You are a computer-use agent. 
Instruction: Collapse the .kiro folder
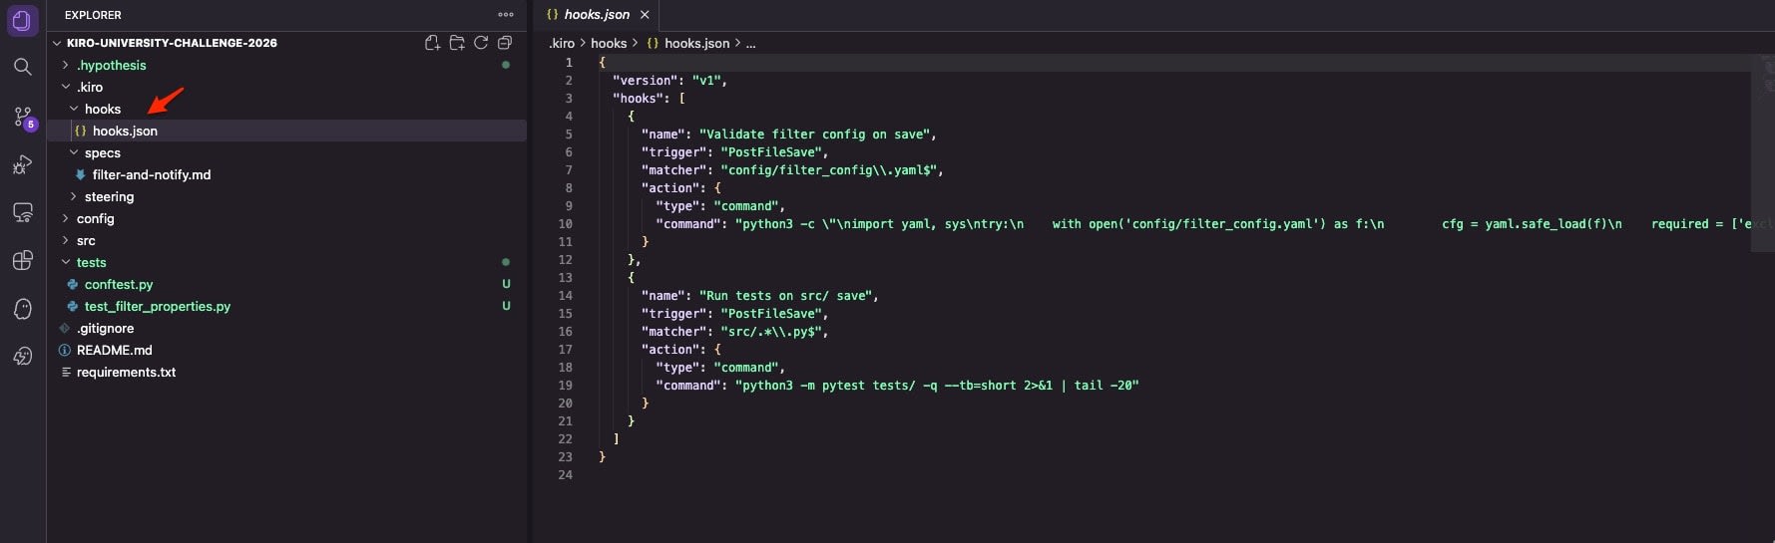coord(66,87)
